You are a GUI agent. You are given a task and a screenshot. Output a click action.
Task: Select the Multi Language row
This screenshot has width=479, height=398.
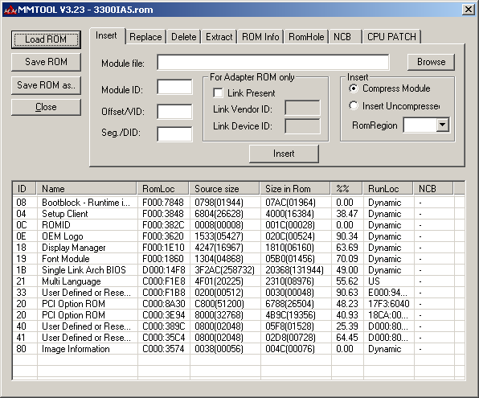(239, 281)
